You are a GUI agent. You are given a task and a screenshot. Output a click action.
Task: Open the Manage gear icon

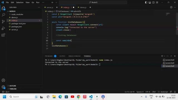[x=3, y=87]
